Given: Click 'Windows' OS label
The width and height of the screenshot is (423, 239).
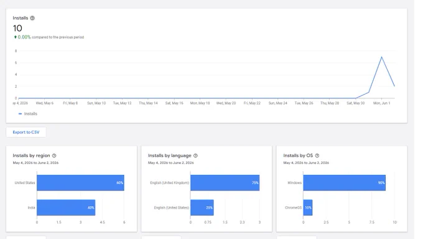Looking at the screenshot, I should click(x=295, y=183).
